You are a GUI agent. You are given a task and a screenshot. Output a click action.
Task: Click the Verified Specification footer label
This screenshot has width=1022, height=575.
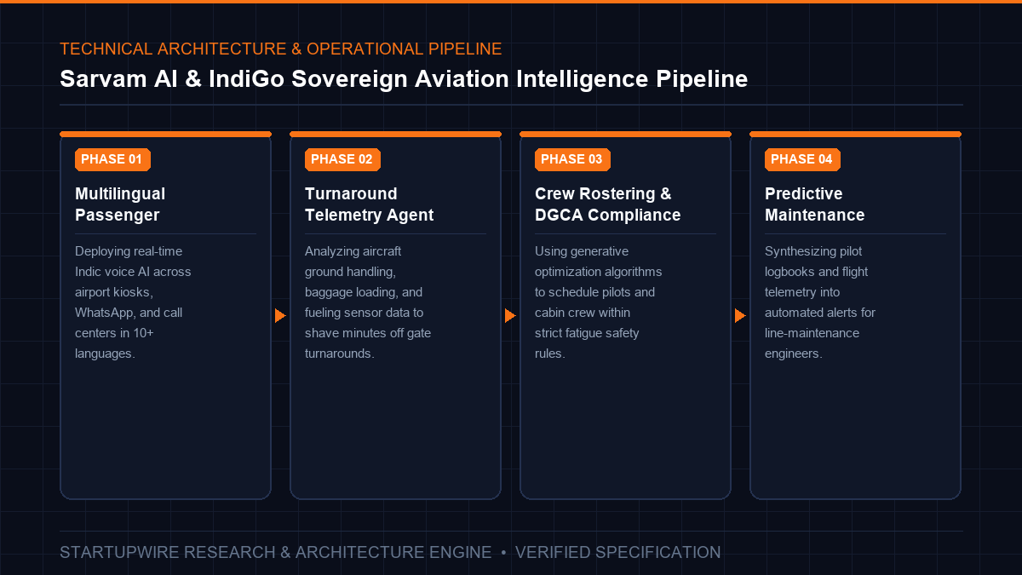pyautogui.click(x=618, y=552)
